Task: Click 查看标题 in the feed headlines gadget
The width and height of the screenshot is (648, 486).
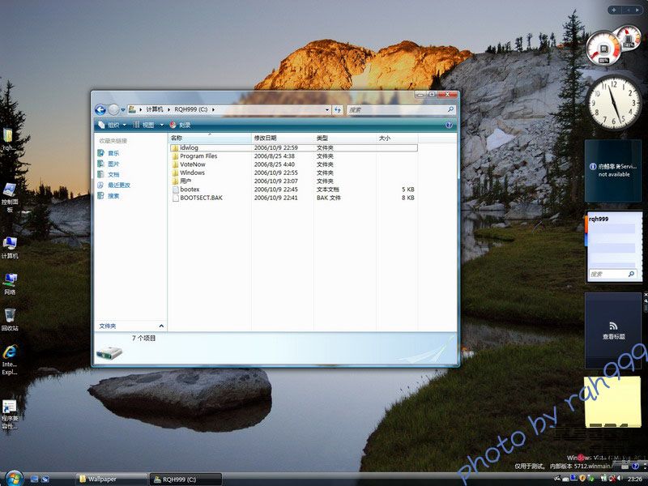Action: click(x=614, y=337)
